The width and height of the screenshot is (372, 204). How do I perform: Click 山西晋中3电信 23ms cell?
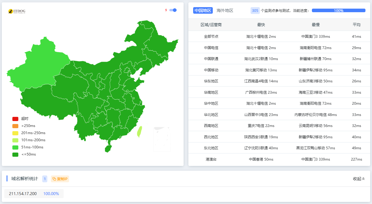261,114
